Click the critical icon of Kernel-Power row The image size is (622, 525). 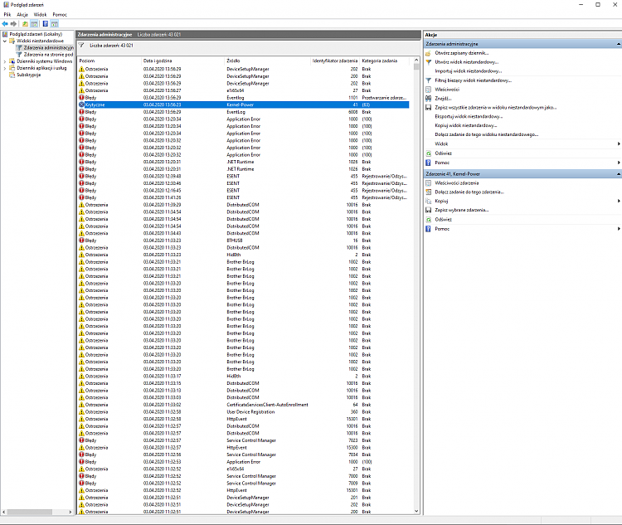[x=82, y=105]
